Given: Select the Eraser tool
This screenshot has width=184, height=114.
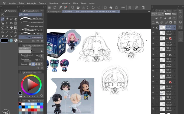Looking at the screenshot, I should tap(15, 19).
